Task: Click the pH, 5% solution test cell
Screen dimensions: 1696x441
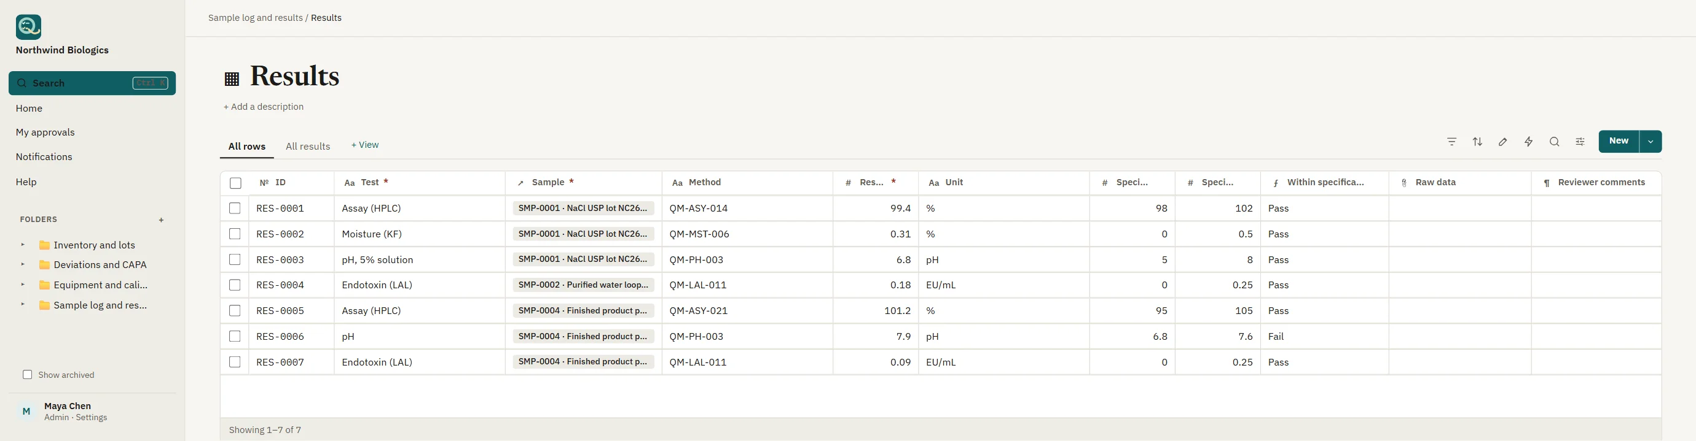Action: (x=419, y=259)
